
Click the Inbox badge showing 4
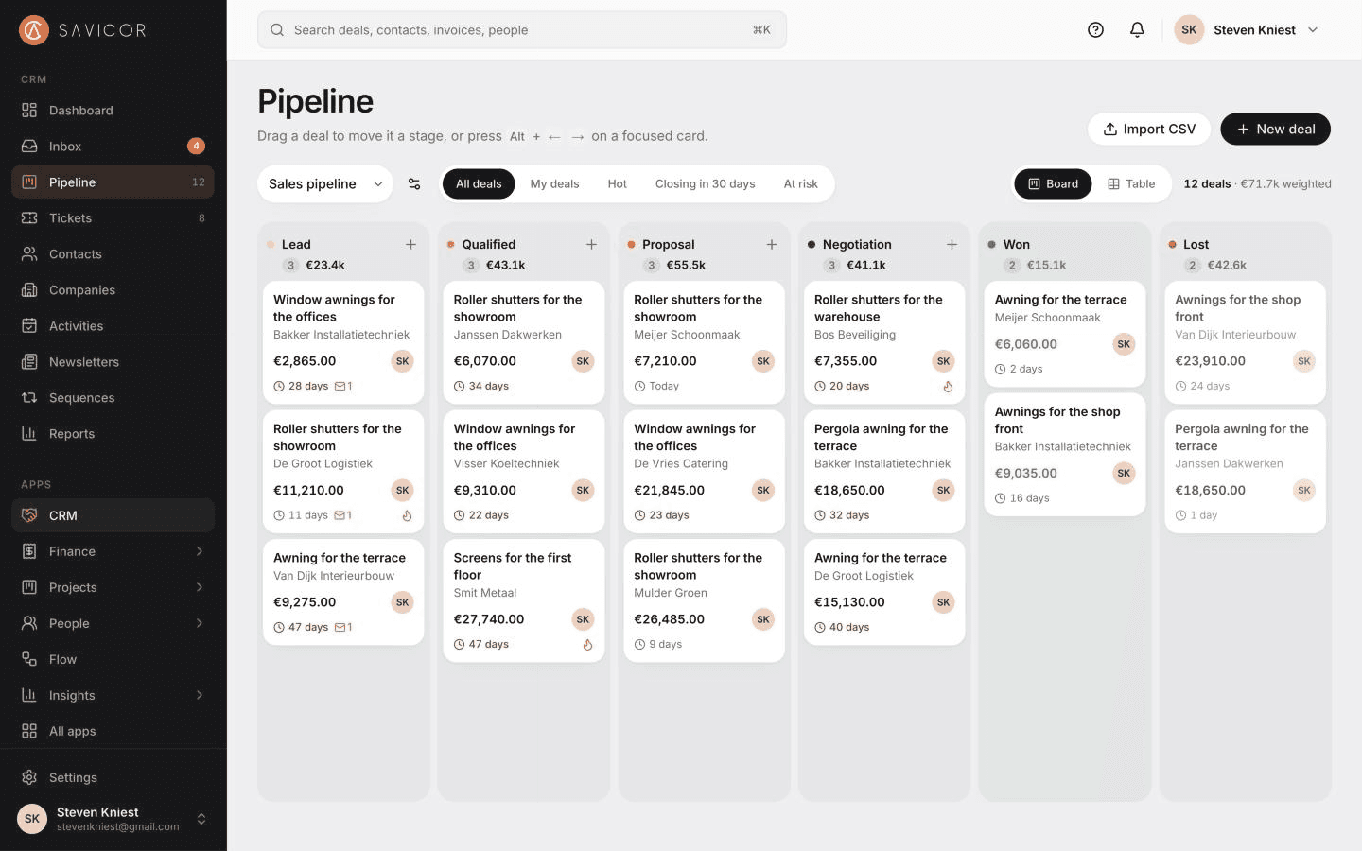click(x=196, y=146)
